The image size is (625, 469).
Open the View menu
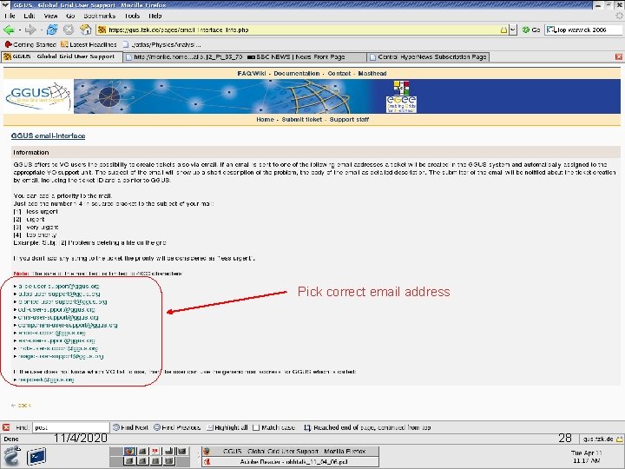[x=50, y=16]
